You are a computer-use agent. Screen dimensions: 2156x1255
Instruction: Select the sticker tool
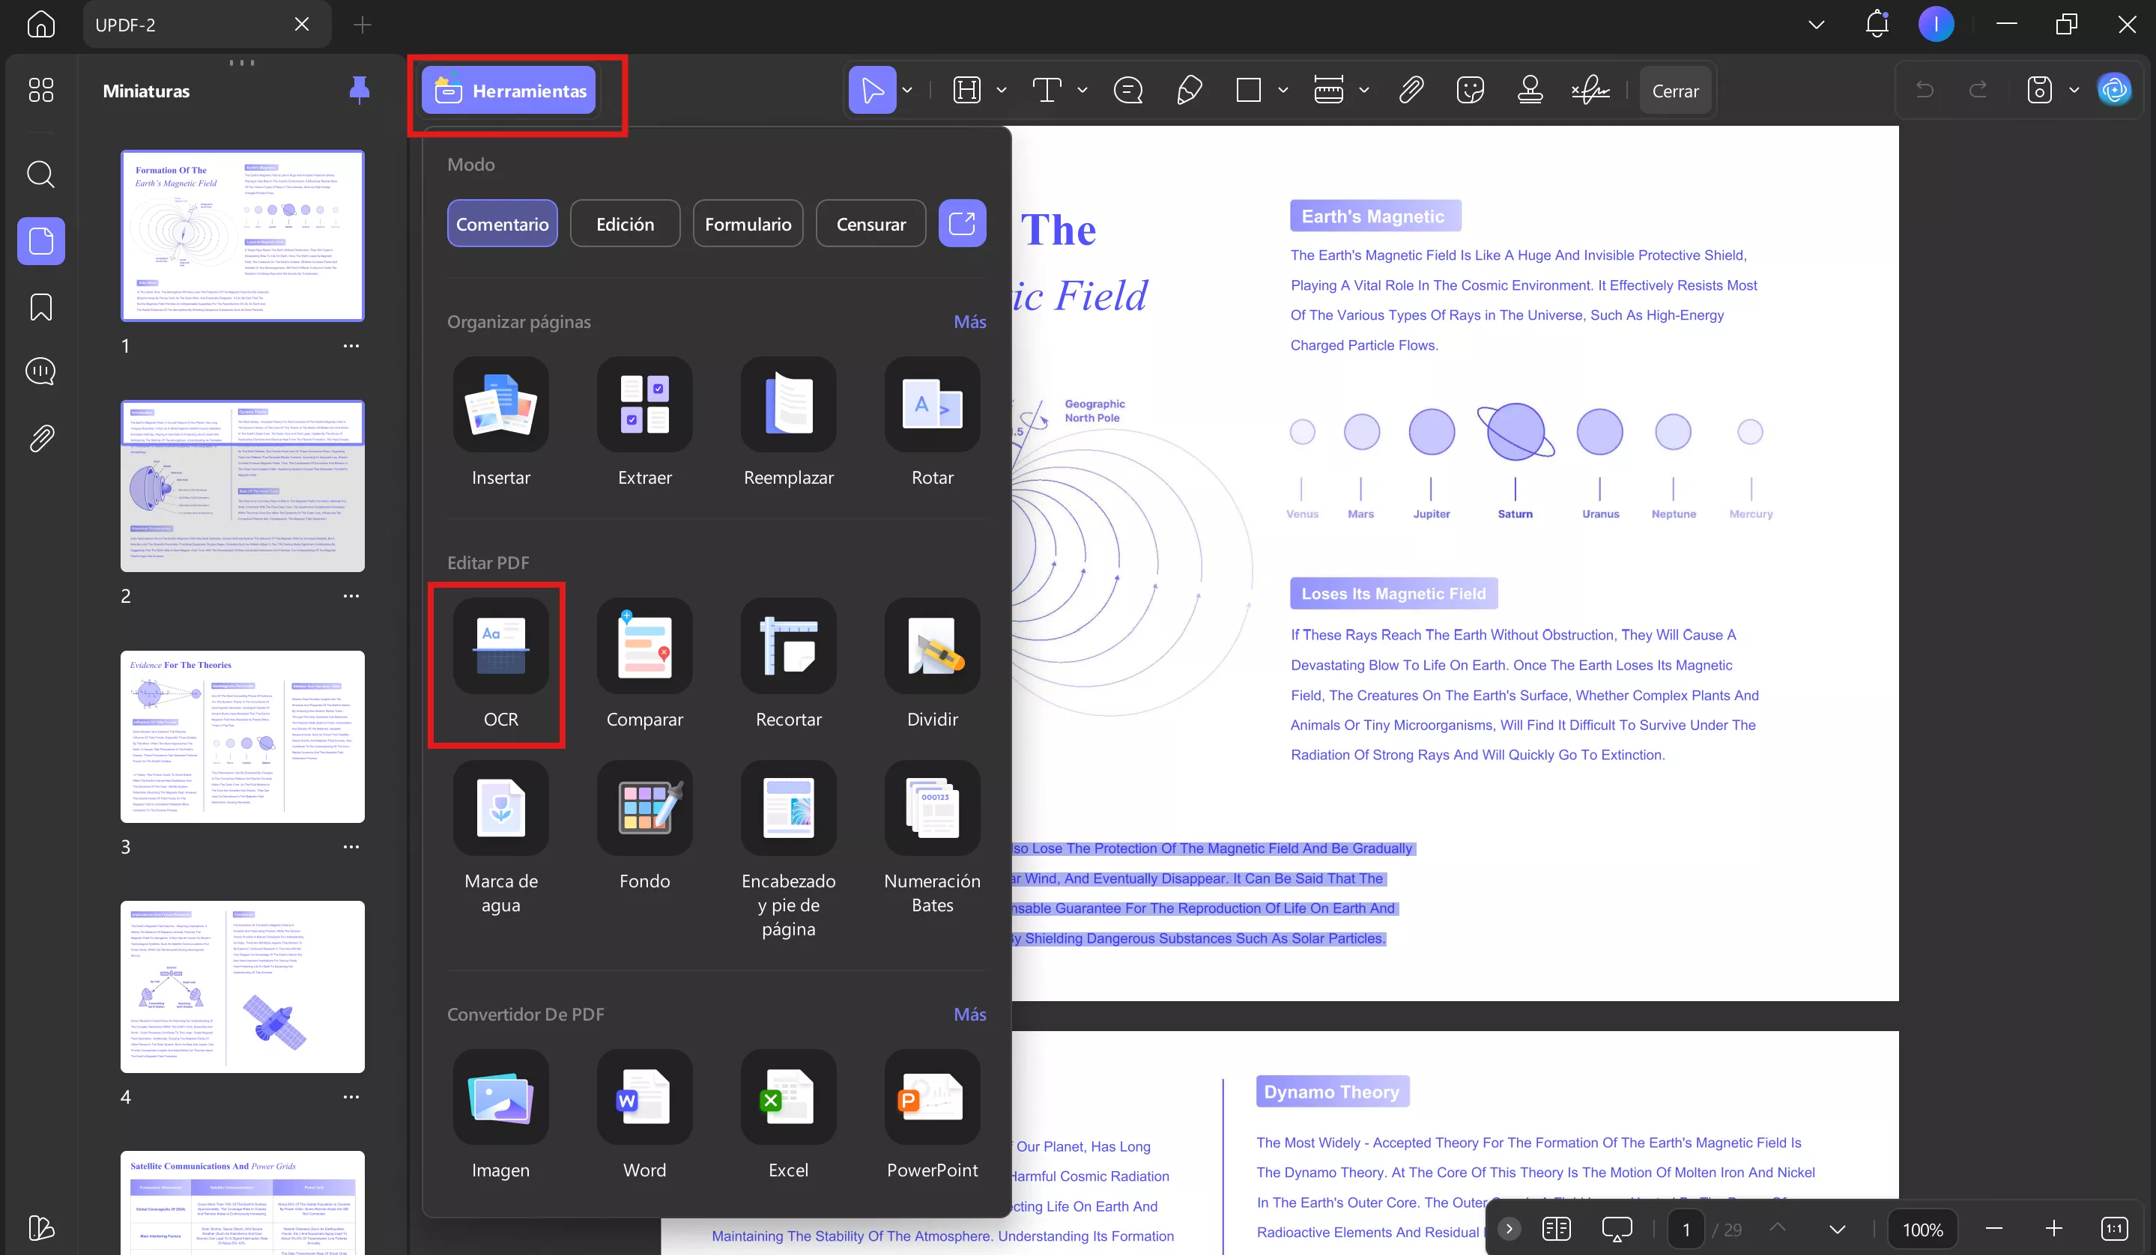pos(1470,90)
